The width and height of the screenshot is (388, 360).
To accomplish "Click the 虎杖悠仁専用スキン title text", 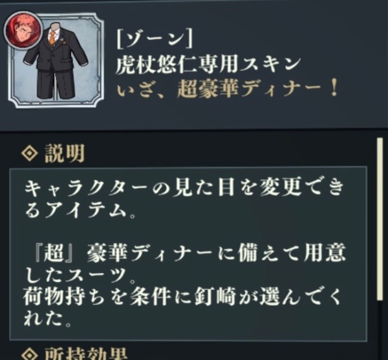I will 208,65.
